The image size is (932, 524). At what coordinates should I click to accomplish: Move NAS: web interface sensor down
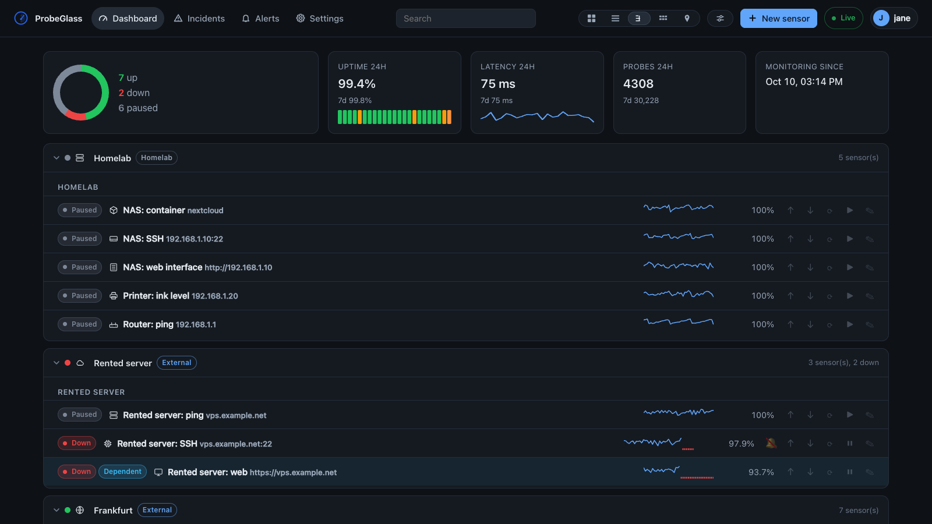[x=810, y=267]
